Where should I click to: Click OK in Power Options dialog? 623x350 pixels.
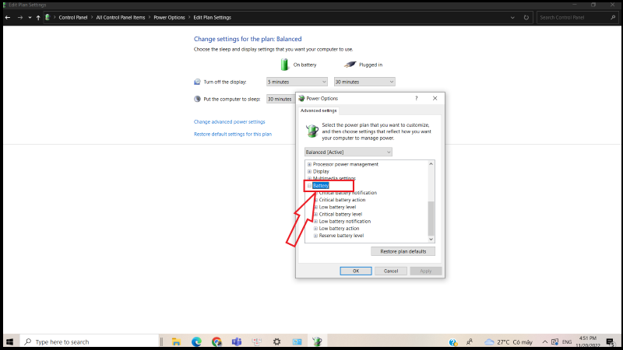coord(356,271)
